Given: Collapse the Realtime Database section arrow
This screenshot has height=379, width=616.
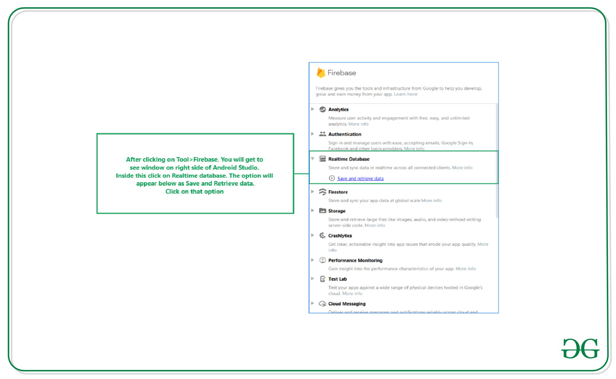Looking at the screenshot, I should (313, 159).
